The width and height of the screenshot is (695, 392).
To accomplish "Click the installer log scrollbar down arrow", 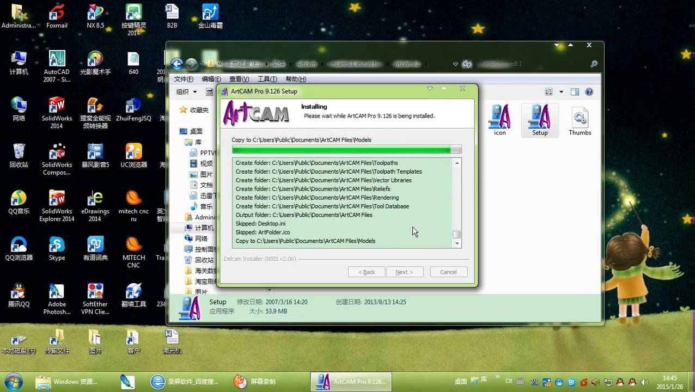I will (x=456, y=243).
